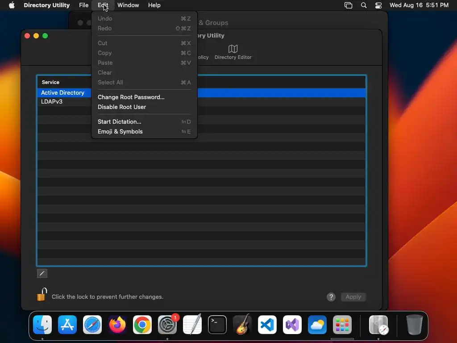Choose Start Dictation from Edit menu
The height and width of the screenshot is (343, 457).
(144, 121)
